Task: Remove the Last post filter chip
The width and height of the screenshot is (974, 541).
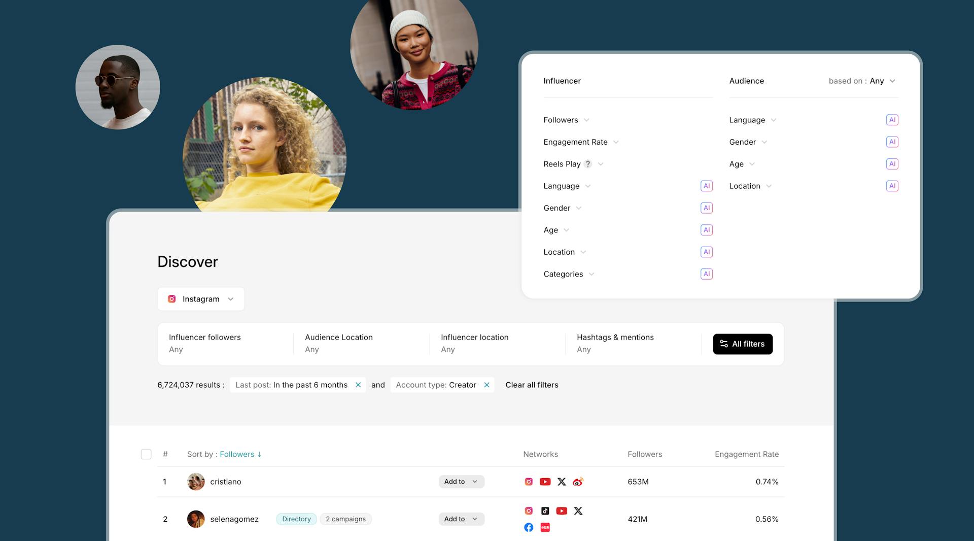Action: pos(358,385)
